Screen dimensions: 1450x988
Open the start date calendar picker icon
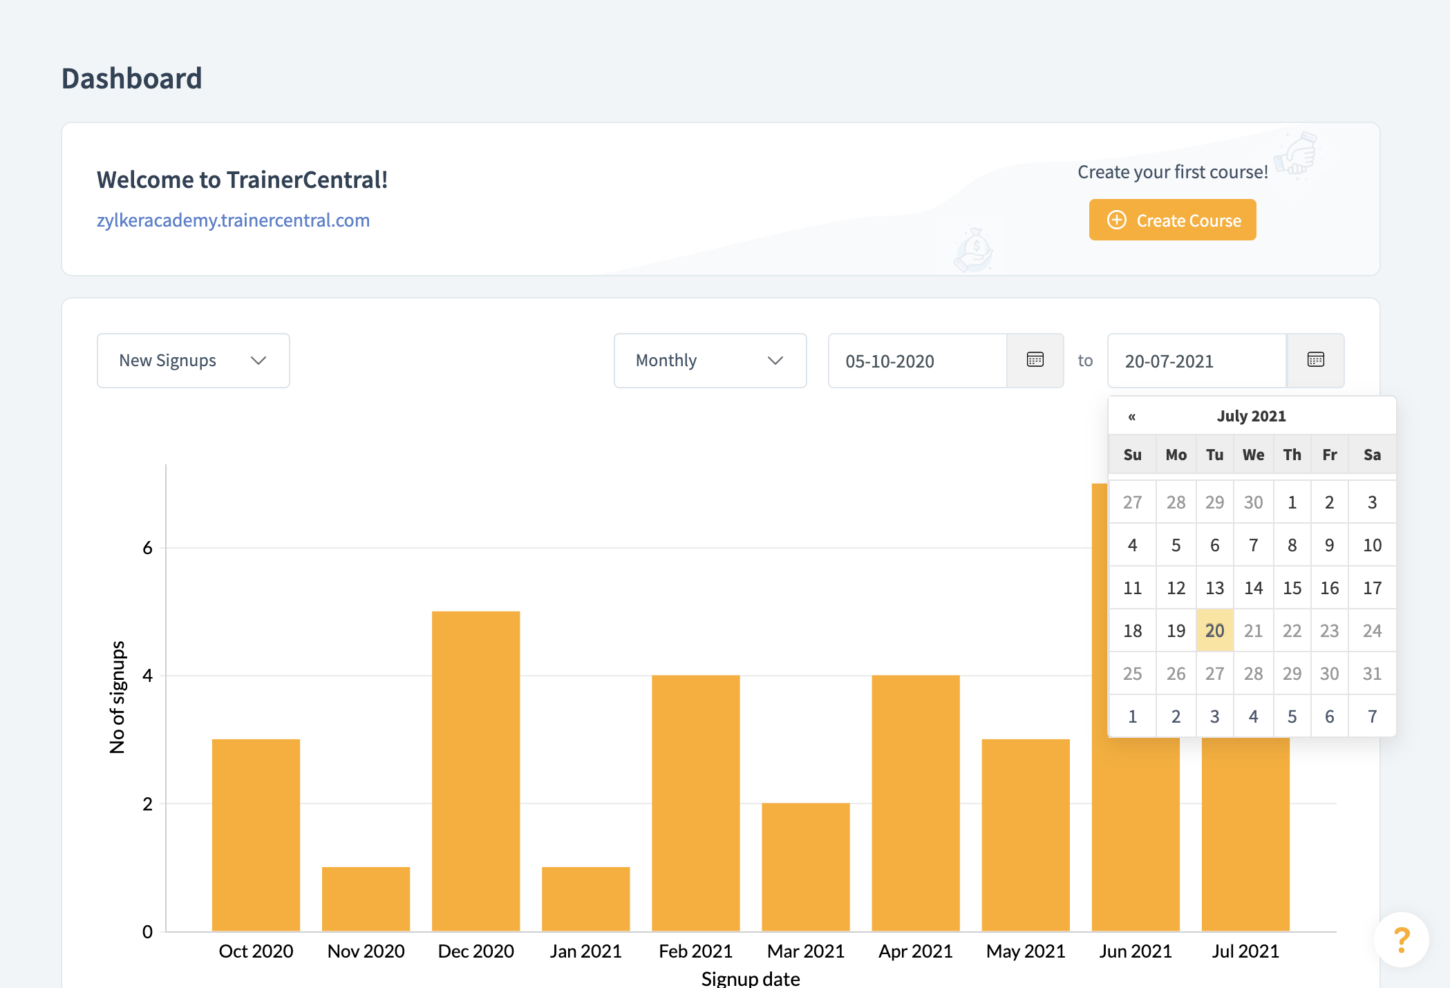pos(1035,360)
